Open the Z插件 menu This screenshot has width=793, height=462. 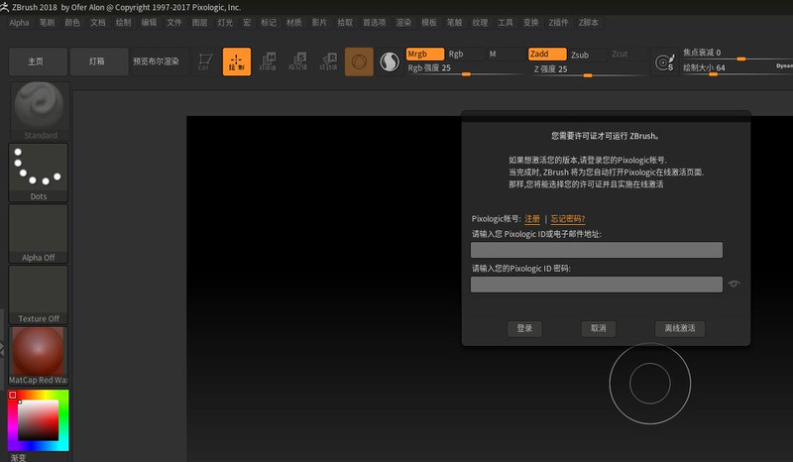coord(558,23)
